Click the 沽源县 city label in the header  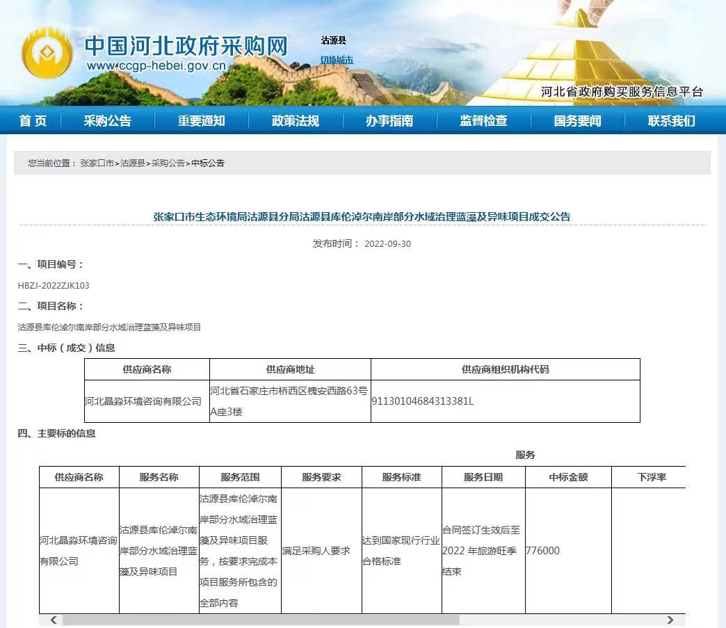click(x=333, y=40)
